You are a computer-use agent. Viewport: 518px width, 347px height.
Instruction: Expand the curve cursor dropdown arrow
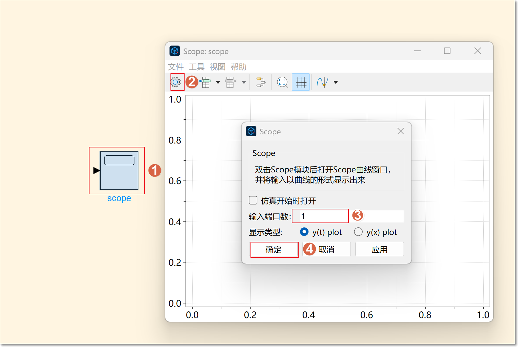click(x=336, y=82)
